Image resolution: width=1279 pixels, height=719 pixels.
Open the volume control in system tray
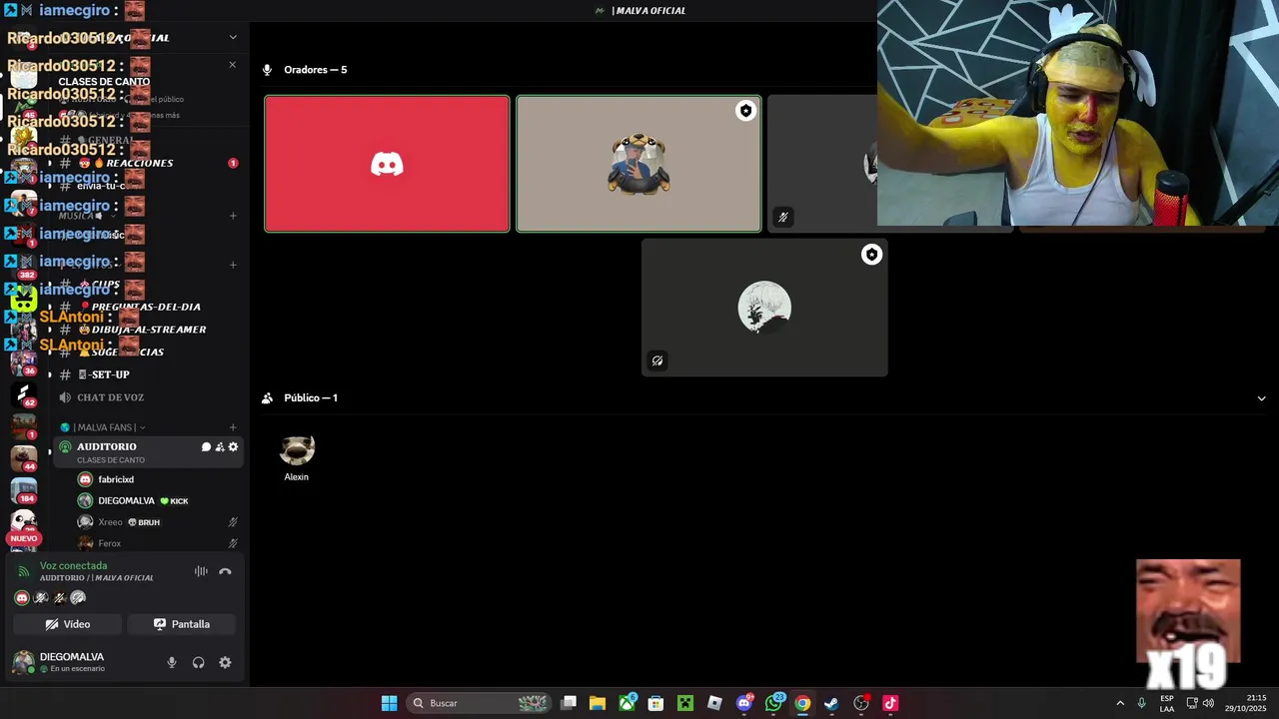tap(1209, 703)
